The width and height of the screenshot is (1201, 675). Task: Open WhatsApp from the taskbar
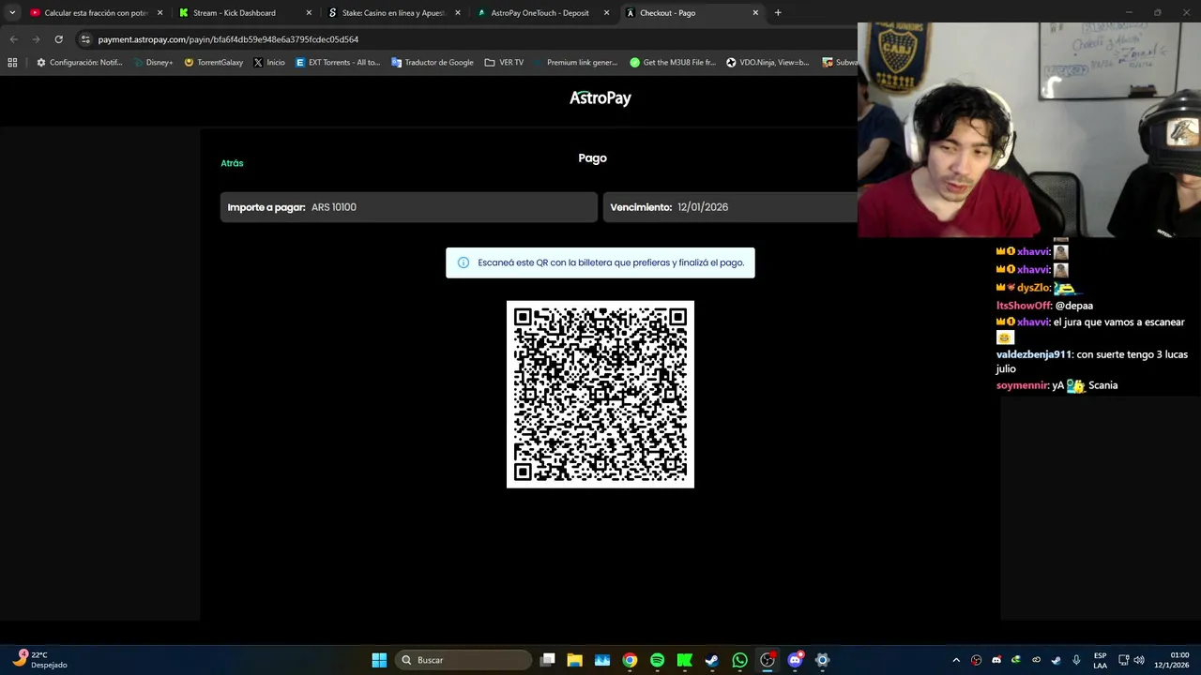pyautogui.click(x=739, y=660)
